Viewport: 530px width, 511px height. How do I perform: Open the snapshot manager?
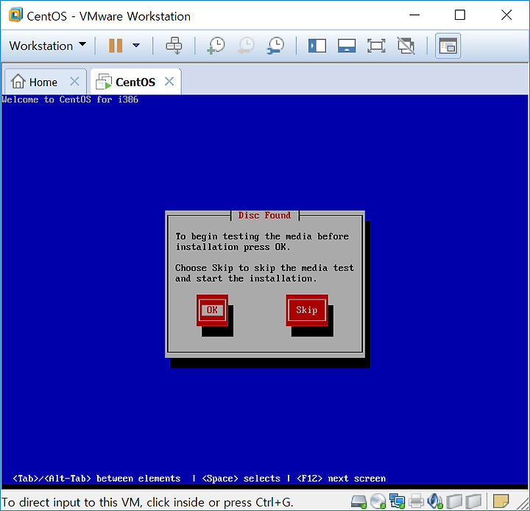tap(276, 46)
